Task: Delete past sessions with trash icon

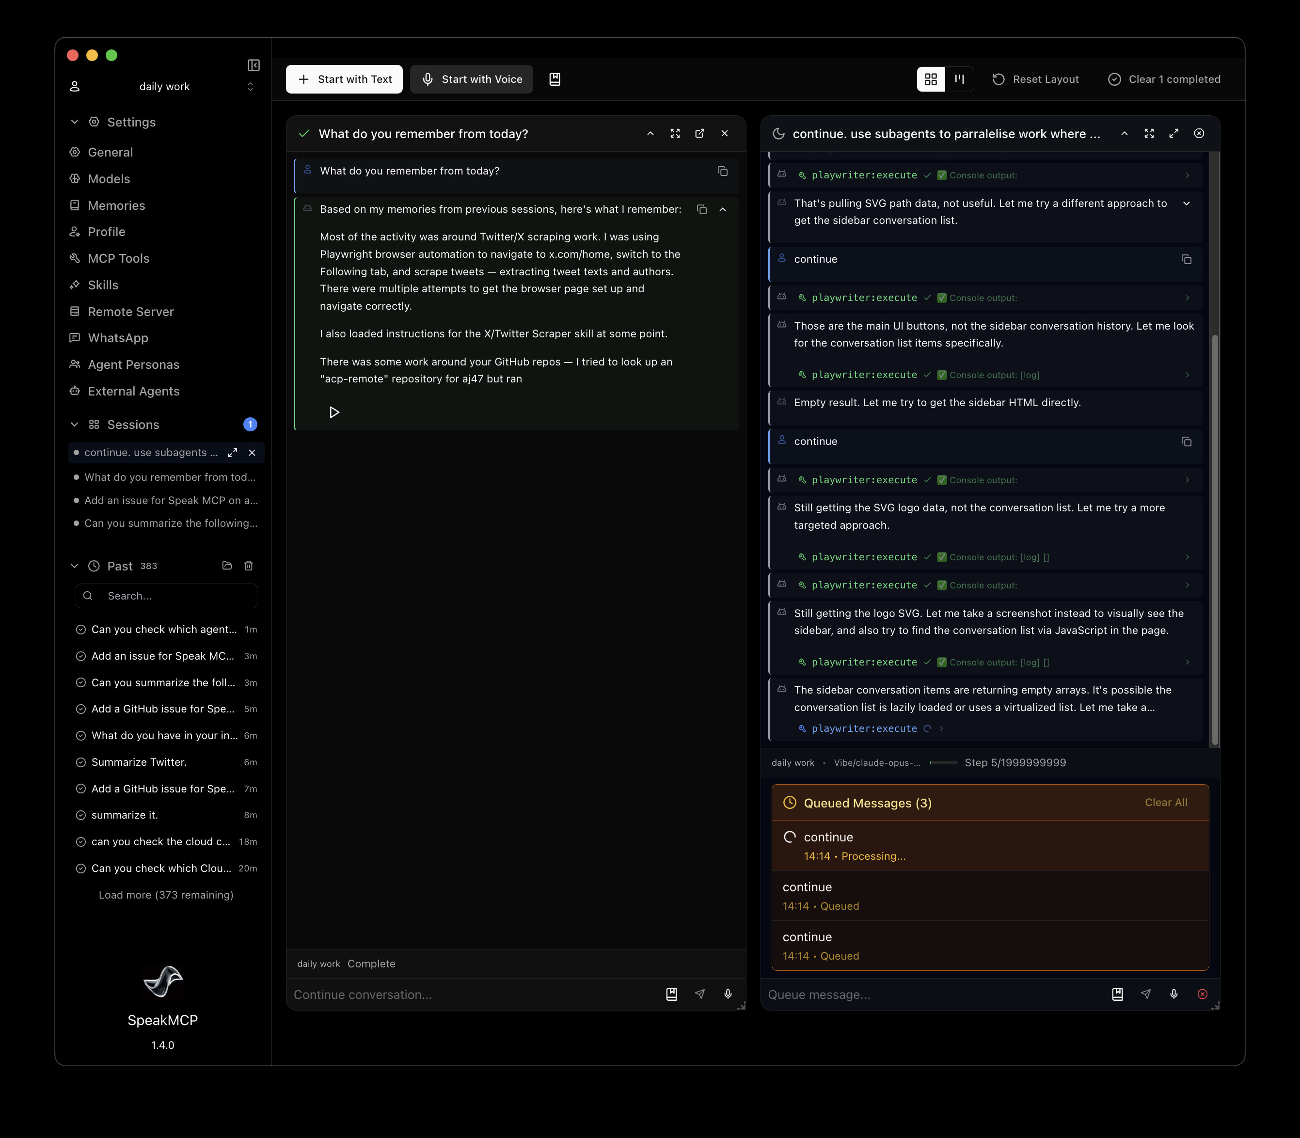Action: click(249, 566)
